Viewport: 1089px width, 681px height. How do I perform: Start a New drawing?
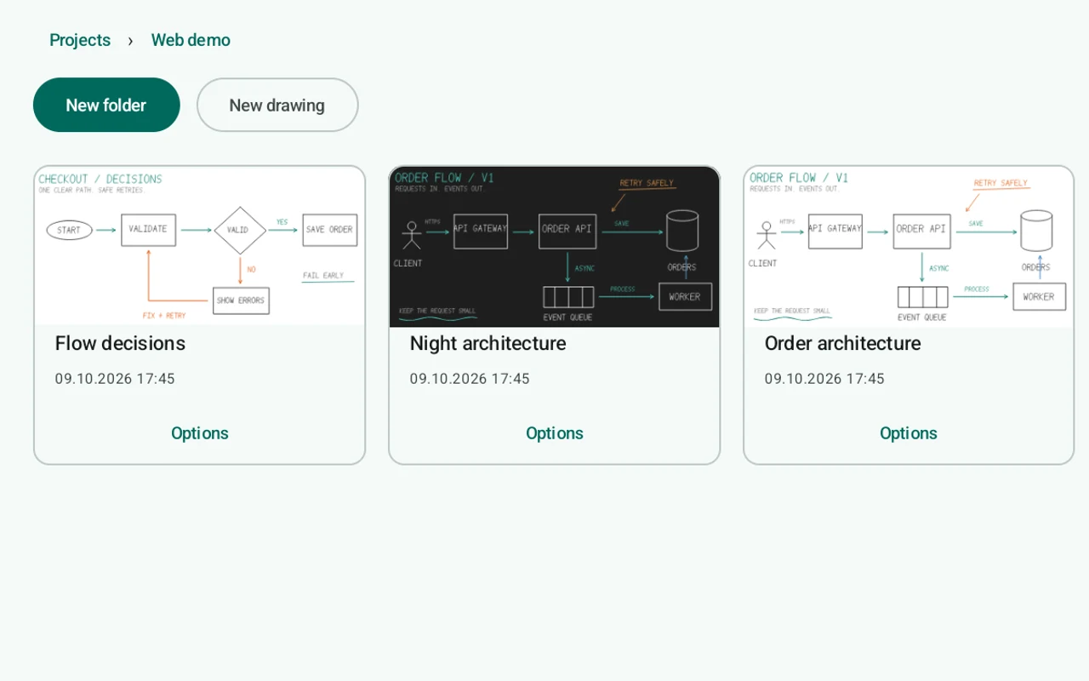277,105
